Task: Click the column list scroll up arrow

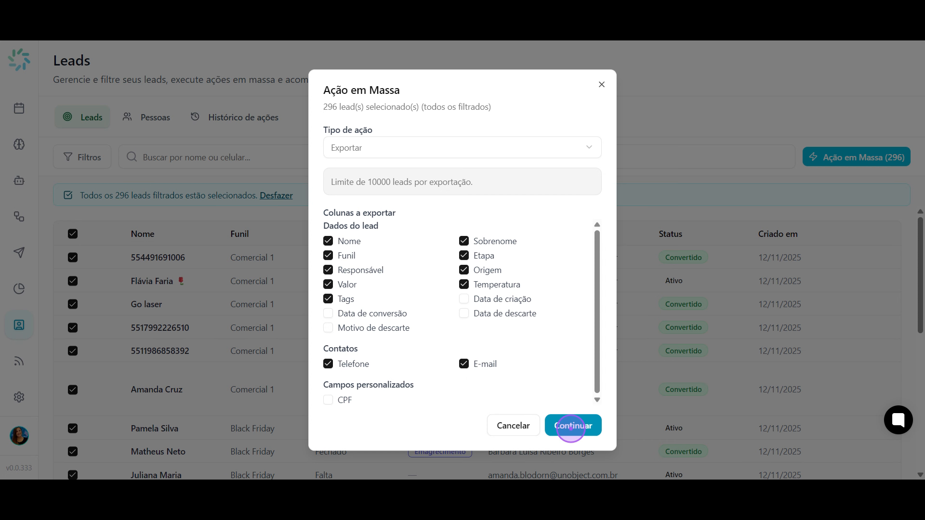Action: click(597, 225)
